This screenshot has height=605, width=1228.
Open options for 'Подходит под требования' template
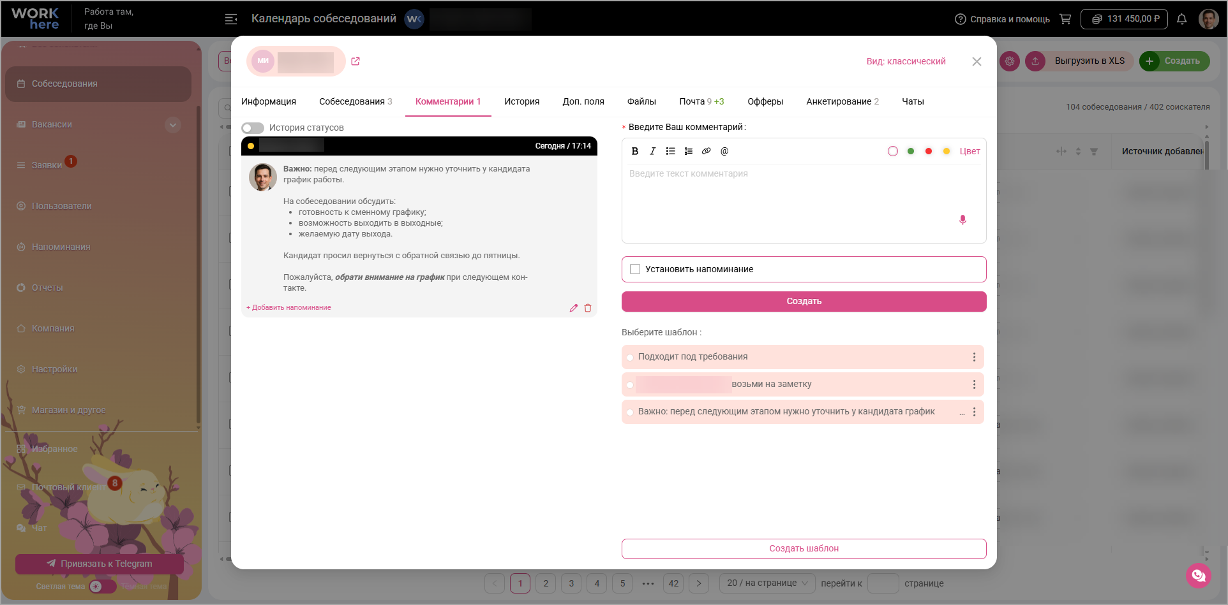[x=974, y=357]
